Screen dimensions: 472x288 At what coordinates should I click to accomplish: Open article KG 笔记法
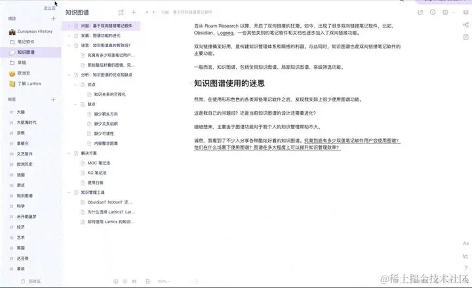(97, 173)
